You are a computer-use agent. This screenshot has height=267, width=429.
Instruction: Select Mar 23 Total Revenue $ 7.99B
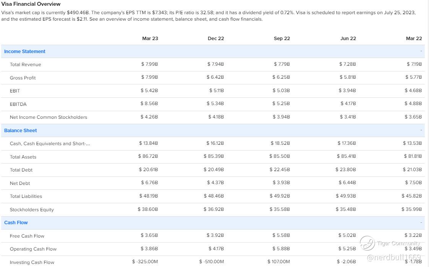[x=149, y=64]
